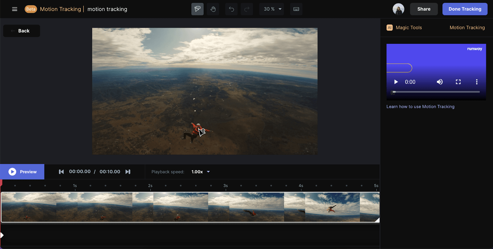This screenshot has width=493, height=249.
Task: Select the video clip thumbnail strip
Action: point(190,207)
